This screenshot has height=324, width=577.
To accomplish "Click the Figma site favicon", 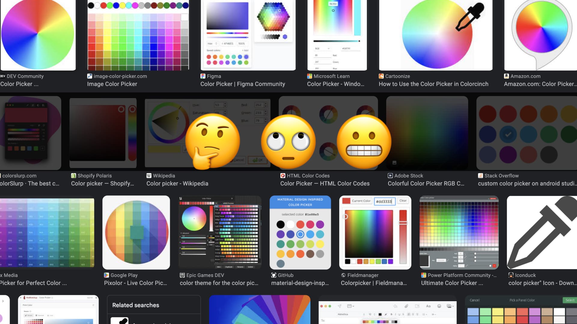I will click(x=203, y=76).
